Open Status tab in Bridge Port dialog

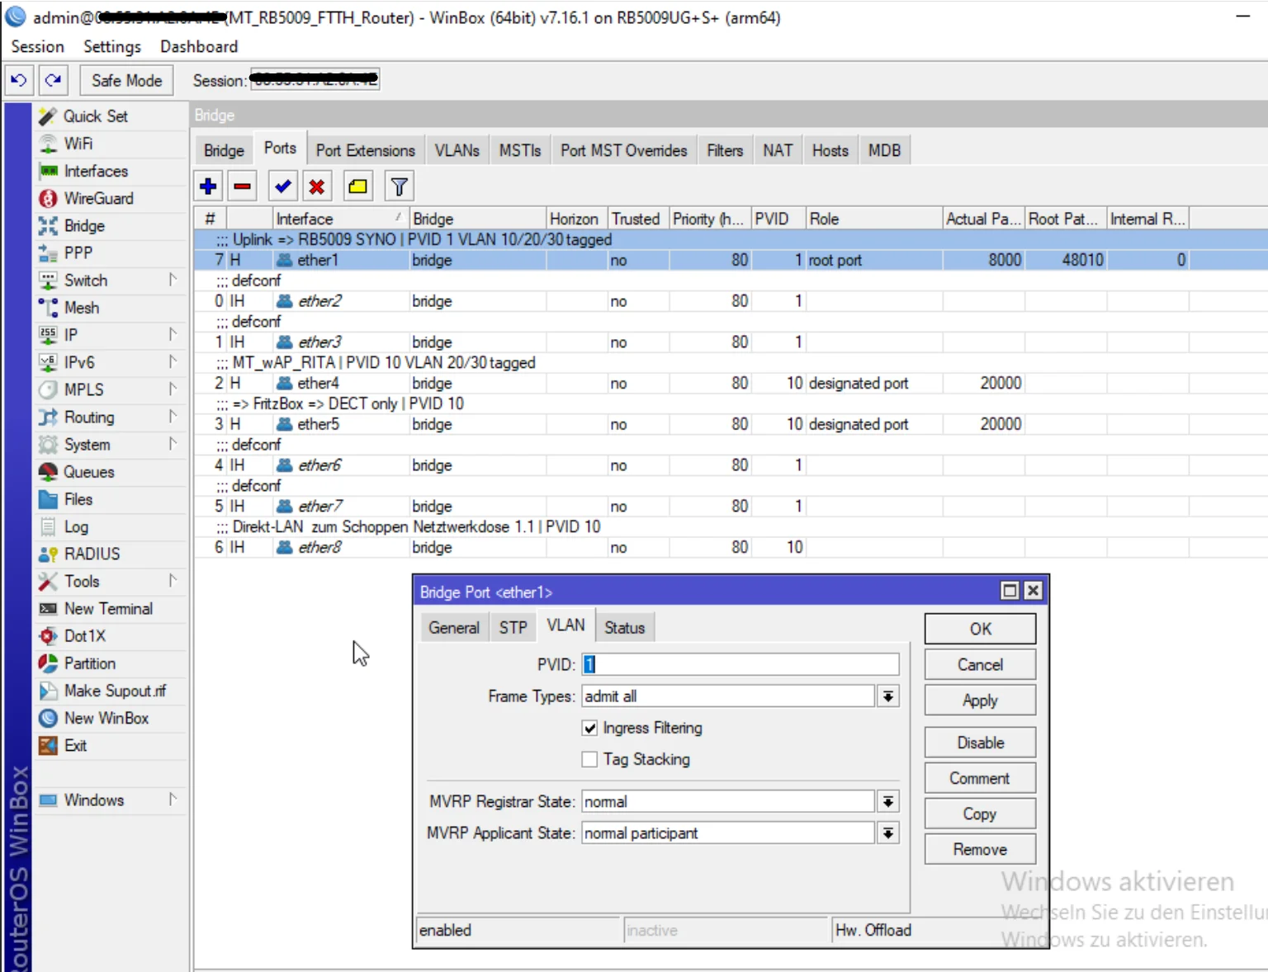click(x=624, y=628)
